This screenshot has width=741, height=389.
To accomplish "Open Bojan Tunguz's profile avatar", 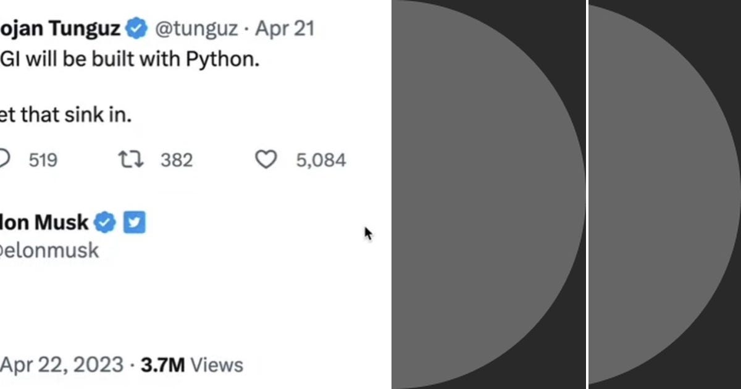I will click(3, 28).
